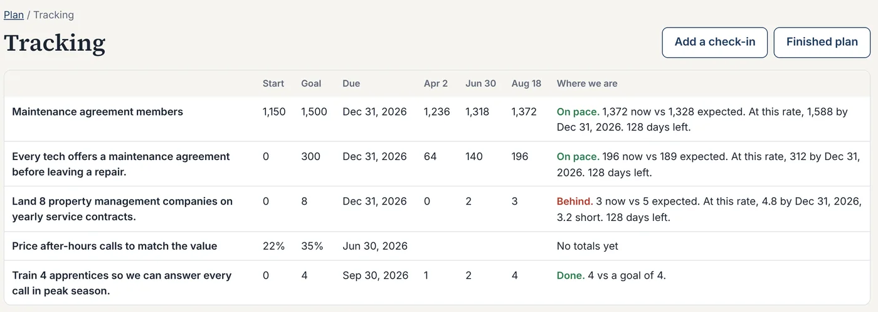Click the Start column header
Image resolution: width=878 pixels, height=312 pixels.
tap(273, 83)
